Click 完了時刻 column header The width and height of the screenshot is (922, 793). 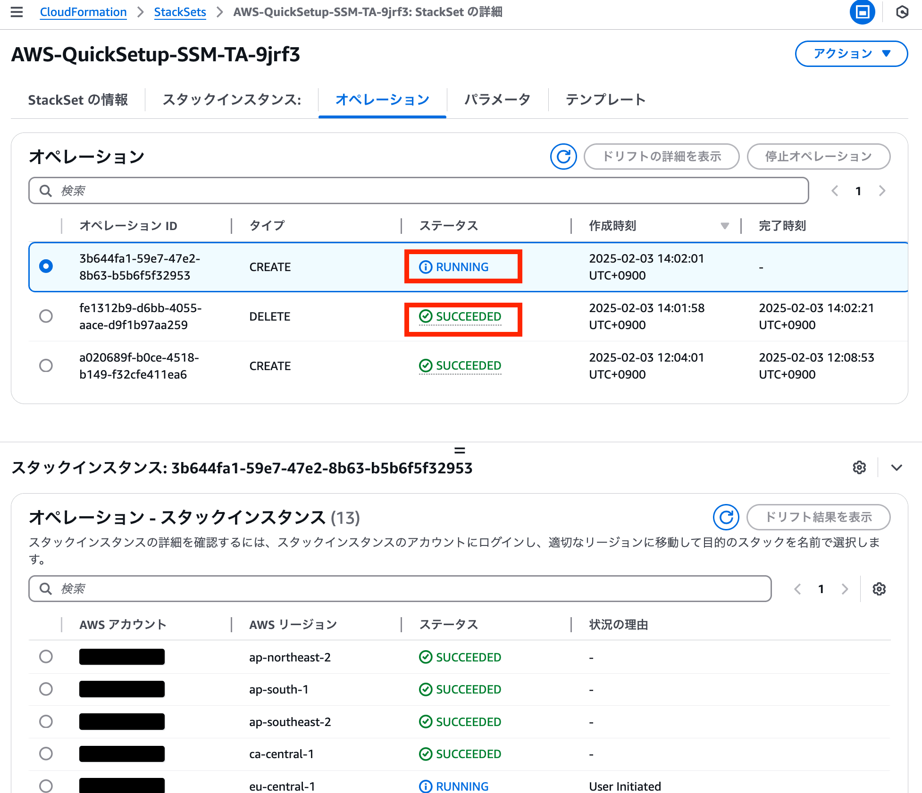(782, 226)
